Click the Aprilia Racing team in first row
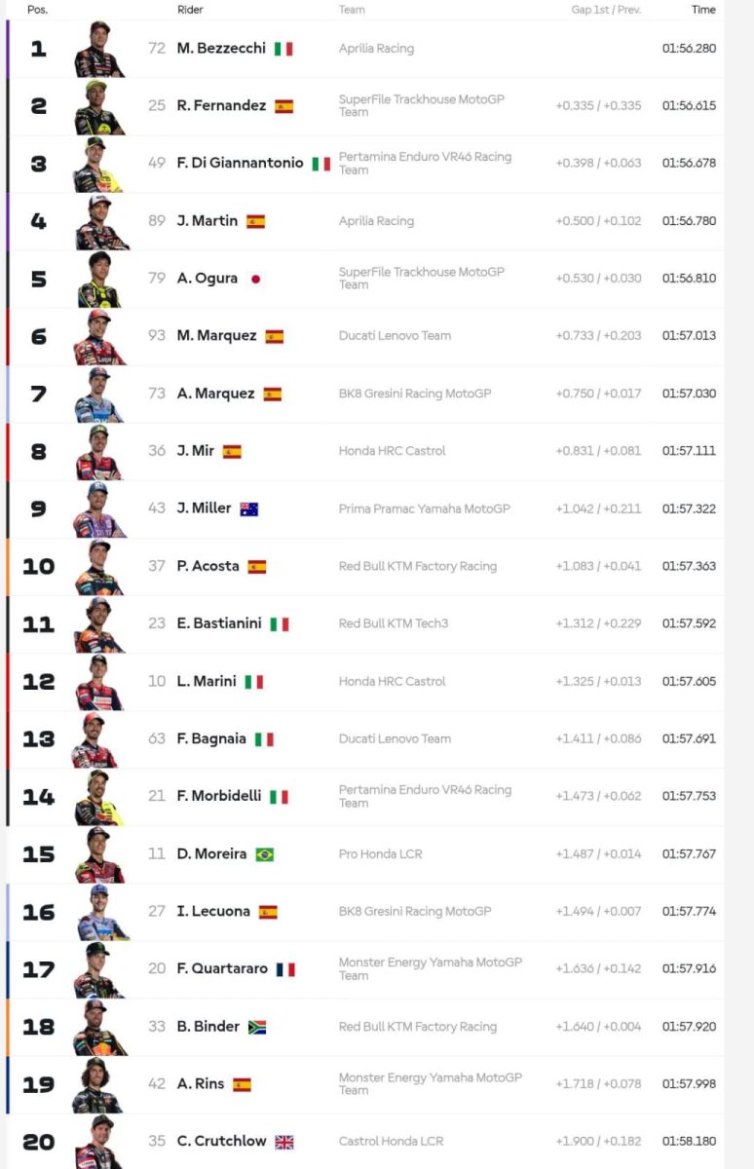The image size is (754, 1169). click(376, 49)
